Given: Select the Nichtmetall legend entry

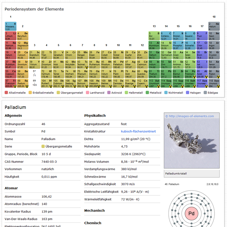Looking at the screenshot, I should [x=174, y=93].
